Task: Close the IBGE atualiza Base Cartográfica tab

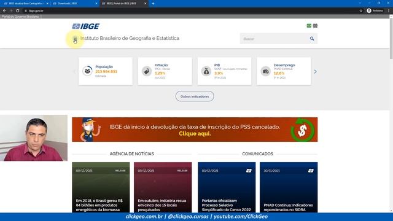Action: pyautogui.click(x=47, y=4)
